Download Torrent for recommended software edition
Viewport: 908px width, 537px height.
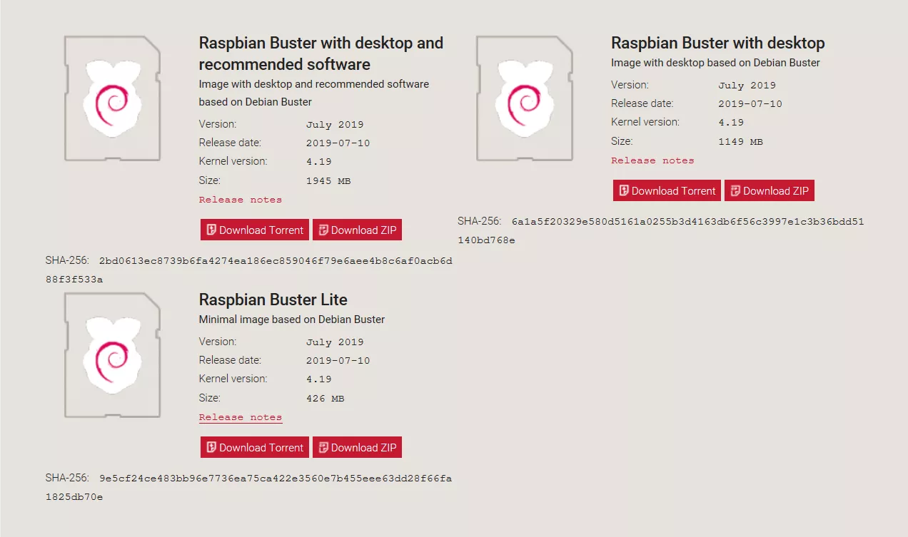[x=254, y=229]
